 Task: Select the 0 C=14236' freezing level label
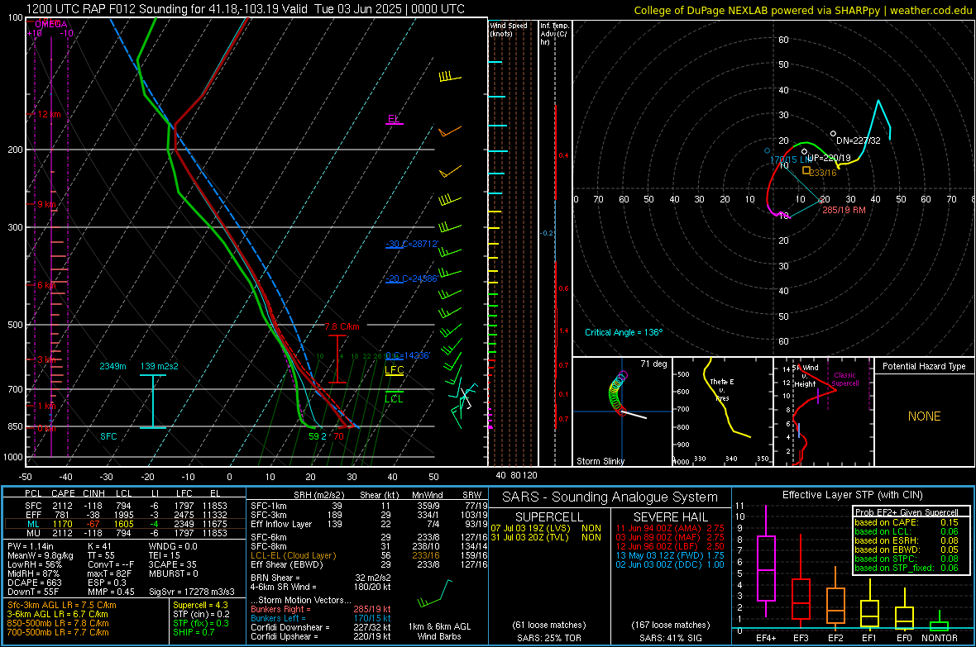click(407, 356)
